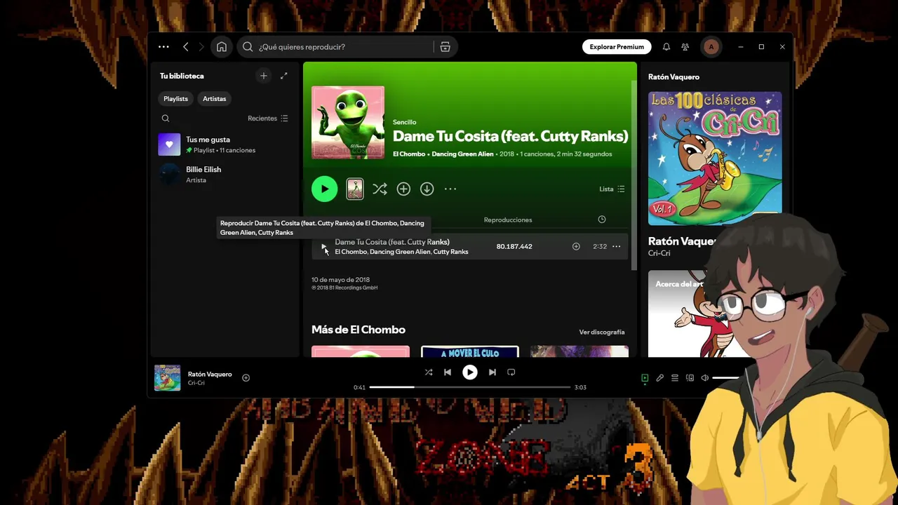The image size is (898, 505).
Task: Open Cutty Ranks link in track row
Action: (x=450, y=252)
